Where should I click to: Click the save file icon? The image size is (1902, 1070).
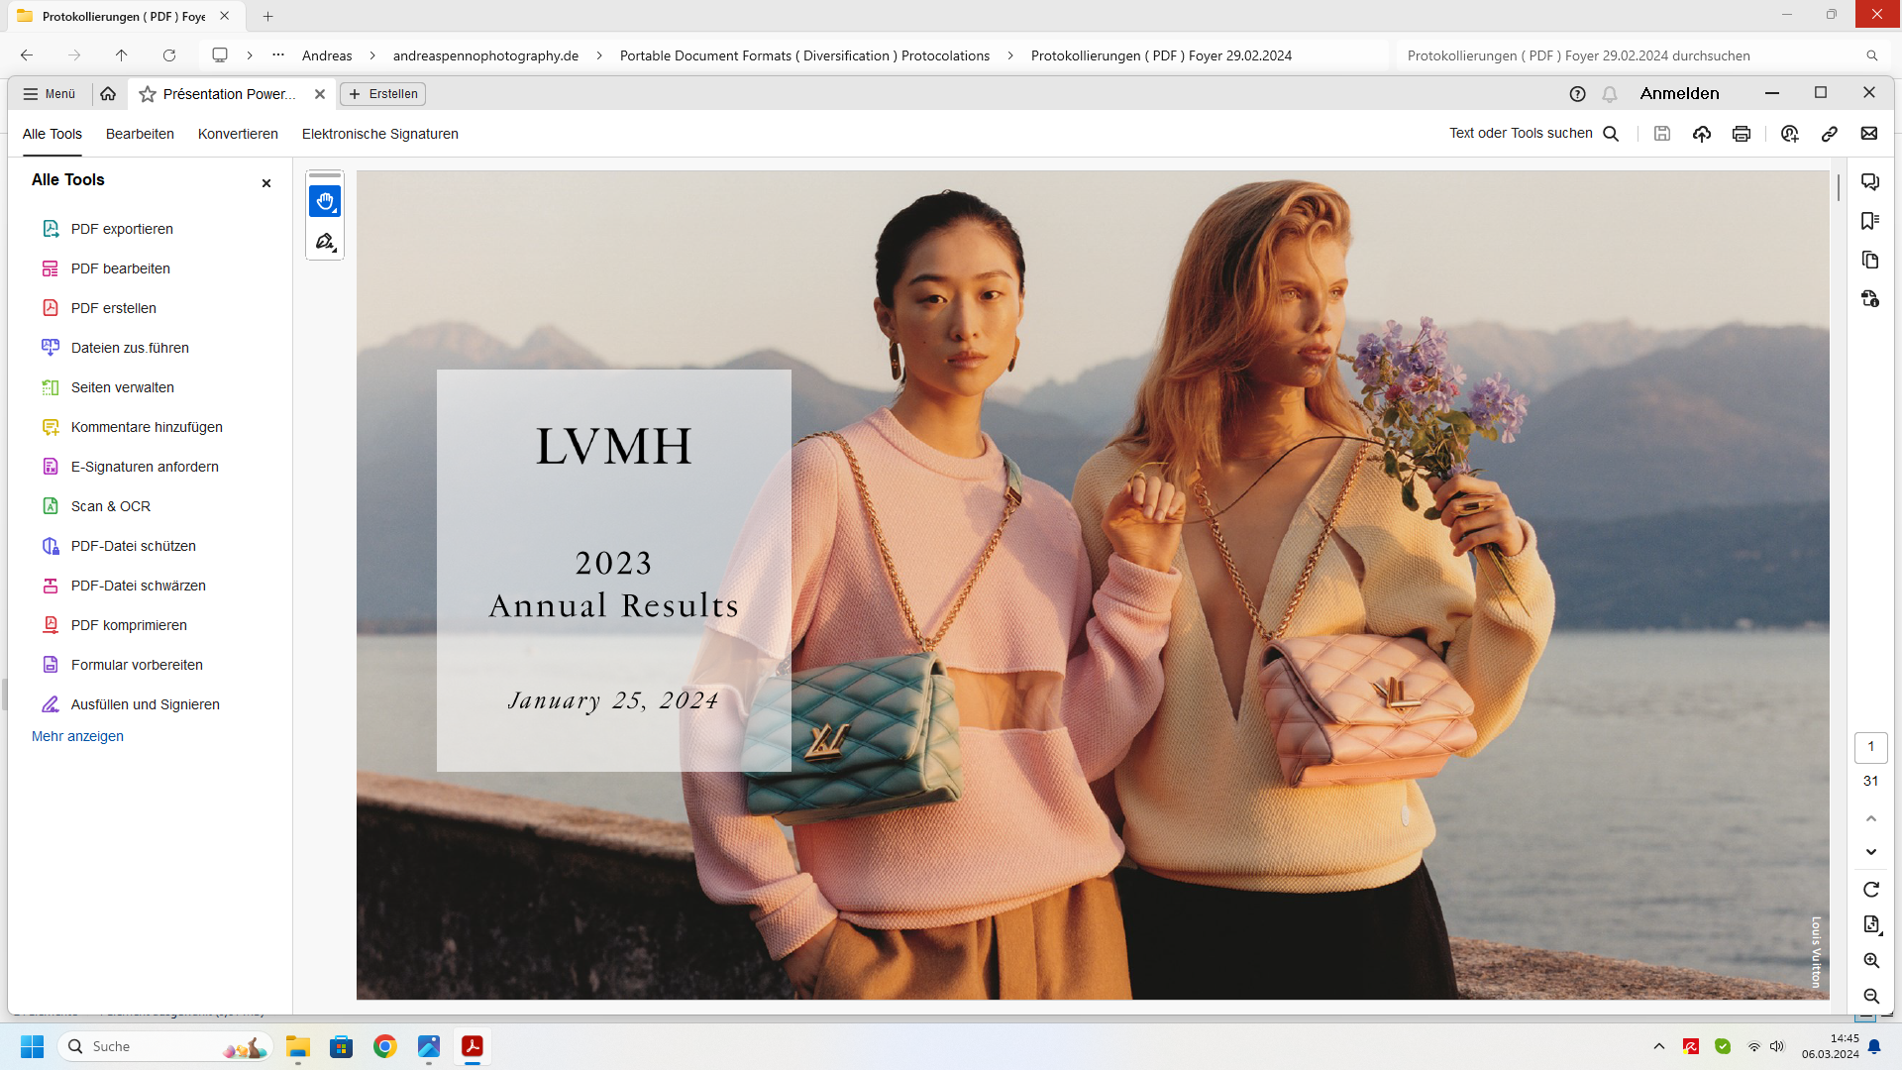[1662, 134]
